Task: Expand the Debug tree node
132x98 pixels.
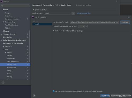Action: click(6, 52)
